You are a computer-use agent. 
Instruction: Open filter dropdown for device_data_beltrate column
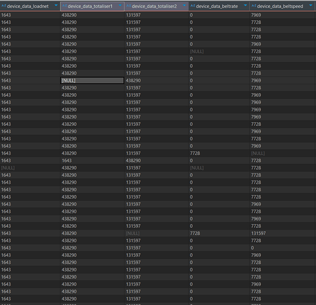click(x=246, y=6)
